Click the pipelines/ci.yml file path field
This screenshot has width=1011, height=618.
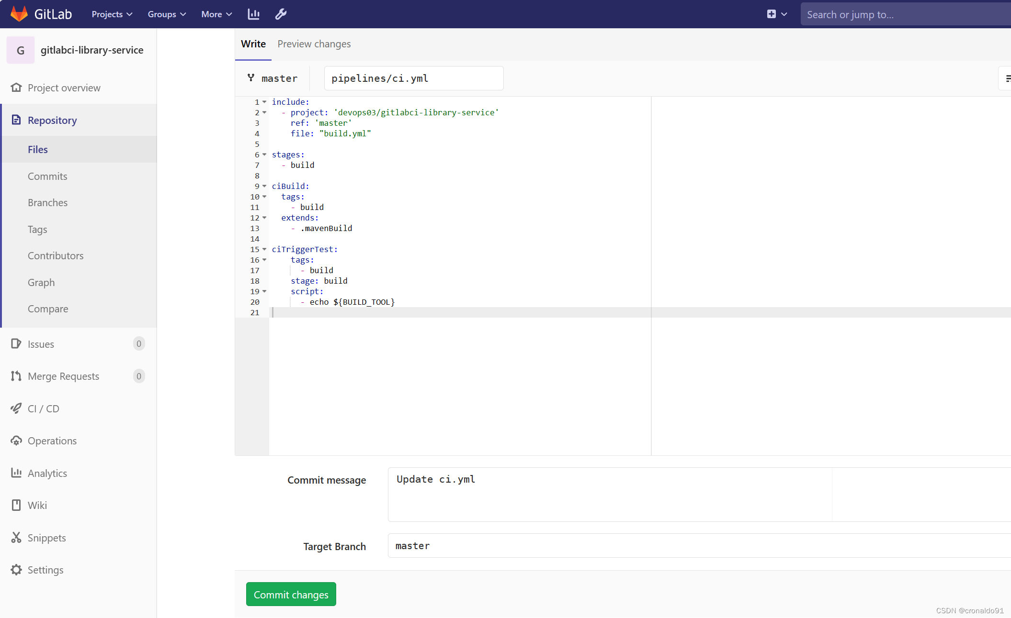click(413, 78)
